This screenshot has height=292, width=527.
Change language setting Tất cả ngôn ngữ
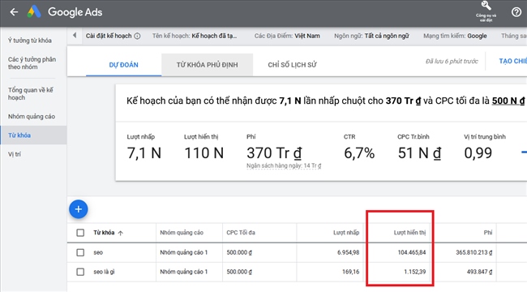(387, 36)
